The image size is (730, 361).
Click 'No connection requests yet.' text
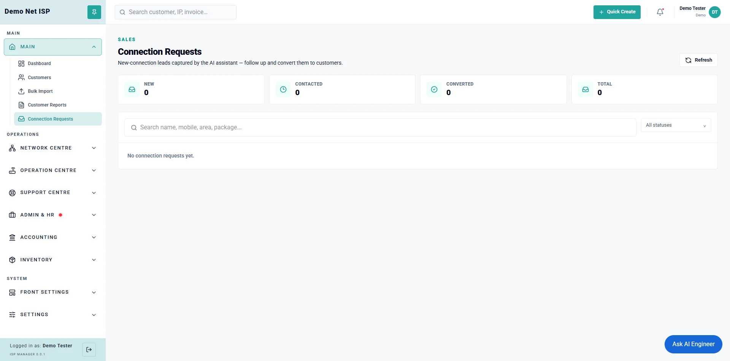pyautogui.click(x=160, y=156)
